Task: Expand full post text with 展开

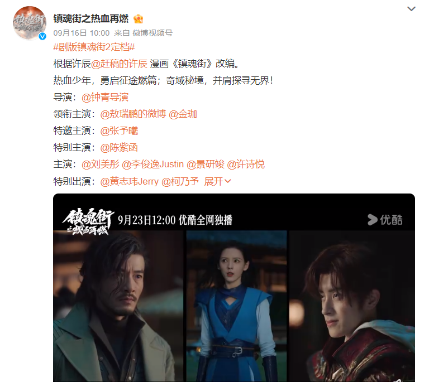Action: 217,181
